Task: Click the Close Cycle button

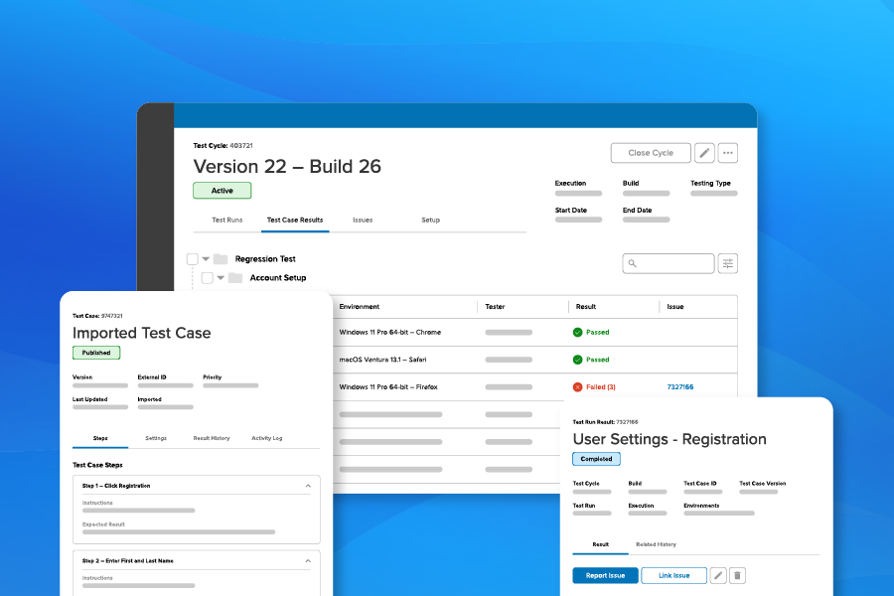Action: point(651,153)
